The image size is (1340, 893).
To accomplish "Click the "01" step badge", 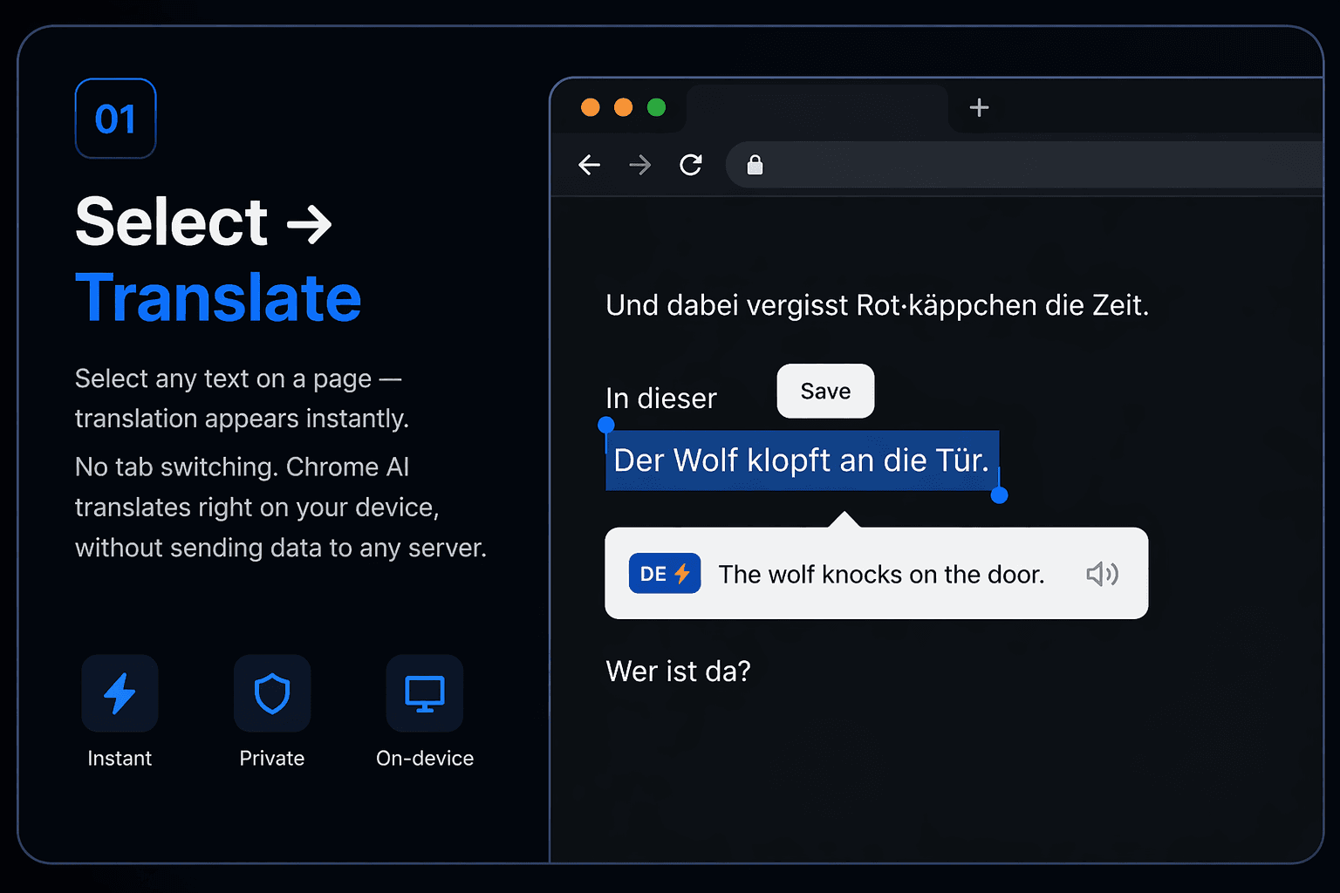I will (116, 119).
